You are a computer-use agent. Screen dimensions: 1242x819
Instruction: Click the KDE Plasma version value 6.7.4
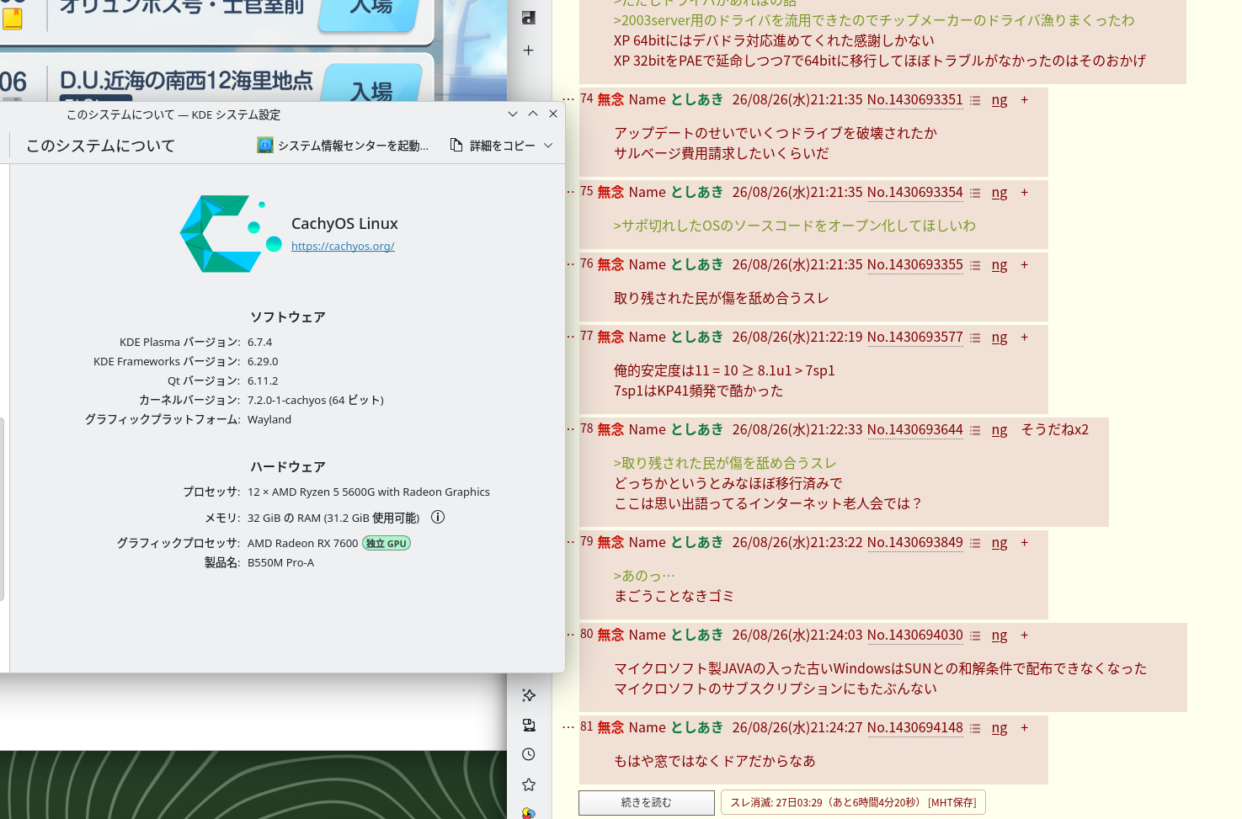tap(259, 342)
